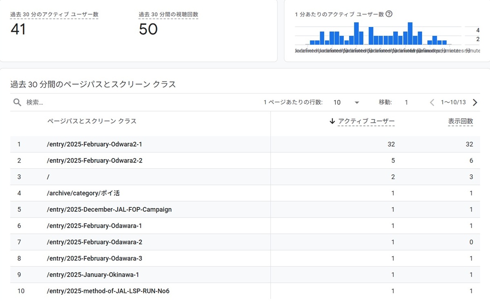Select row /entry/2025-February-Odawara-1
Viewport: 490px width, 301px height.
coord(245,226)
